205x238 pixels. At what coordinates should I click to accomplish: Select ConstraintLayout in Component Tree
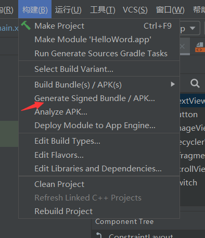pyautogui.click(x=141, y=236)
